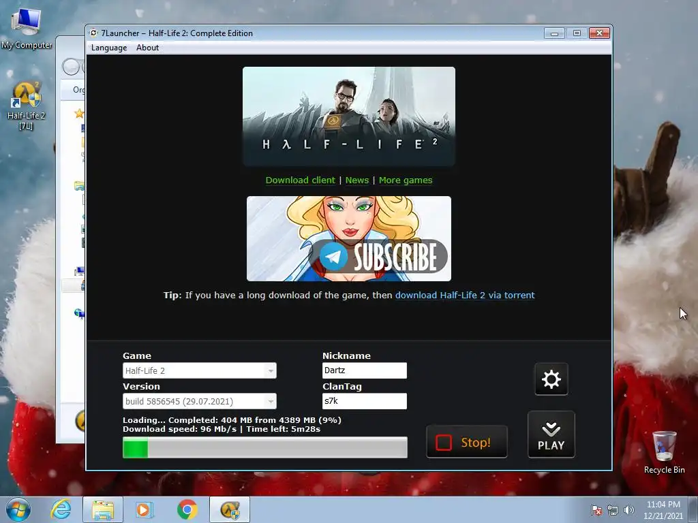Open Windows Media Player from taskbar
Screen dimensions: 698x523
[145, 509]
